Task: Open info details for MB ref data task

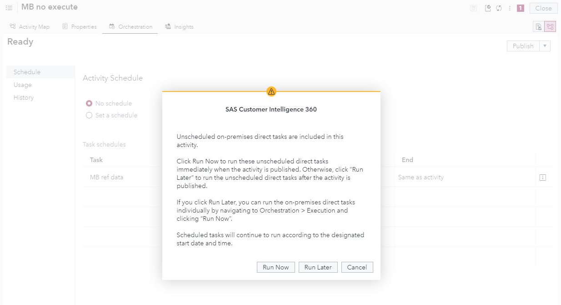Action: (543, 177)
